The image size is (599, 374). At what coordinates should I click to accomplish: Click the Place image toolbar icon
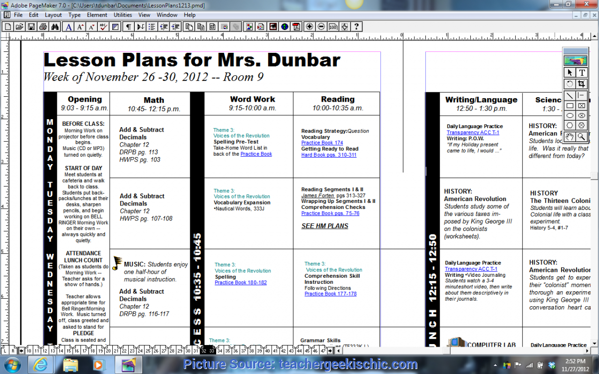[249, 26]
